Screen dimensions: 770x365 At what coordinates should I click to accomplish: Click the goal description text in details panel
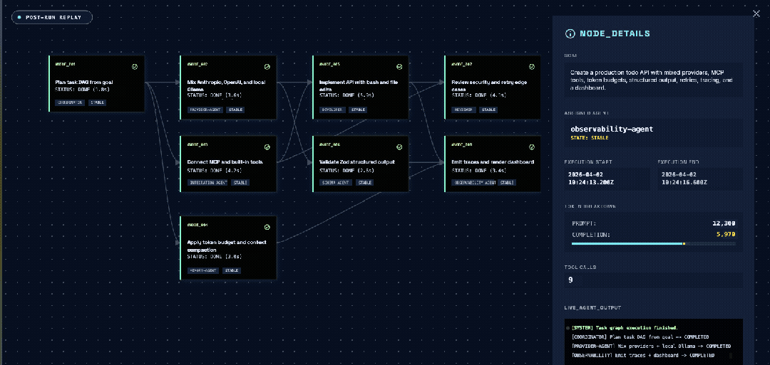click(x=652, y=80)
